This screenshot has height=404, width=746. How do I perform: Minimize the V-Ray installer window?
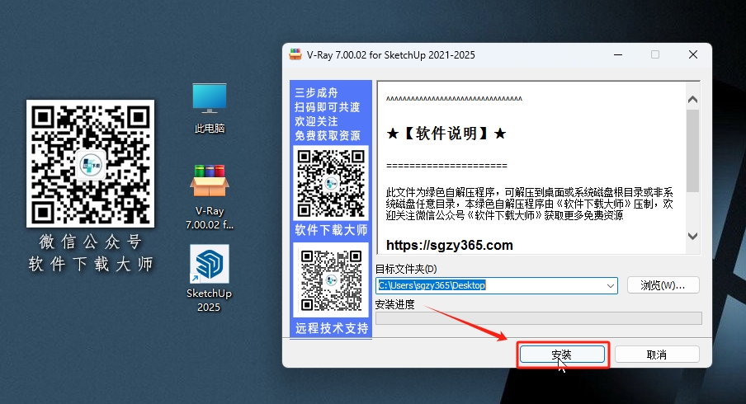618,54
